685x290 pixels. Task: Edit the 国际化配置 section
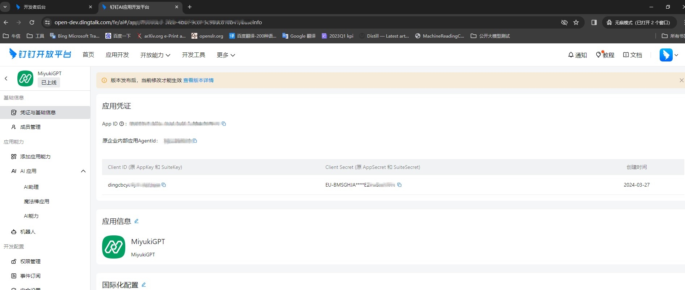(144, 285)
